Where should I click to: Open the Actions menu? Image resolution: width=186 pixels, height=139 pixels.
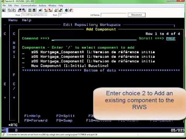click(42, 5)
